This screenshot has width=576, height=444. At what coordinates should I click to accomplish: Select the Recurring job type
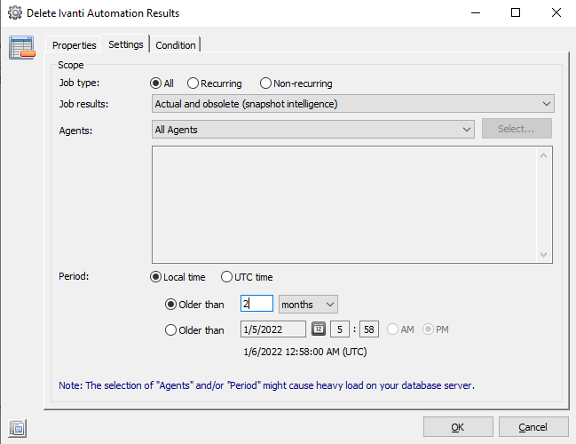click(193, 83)
